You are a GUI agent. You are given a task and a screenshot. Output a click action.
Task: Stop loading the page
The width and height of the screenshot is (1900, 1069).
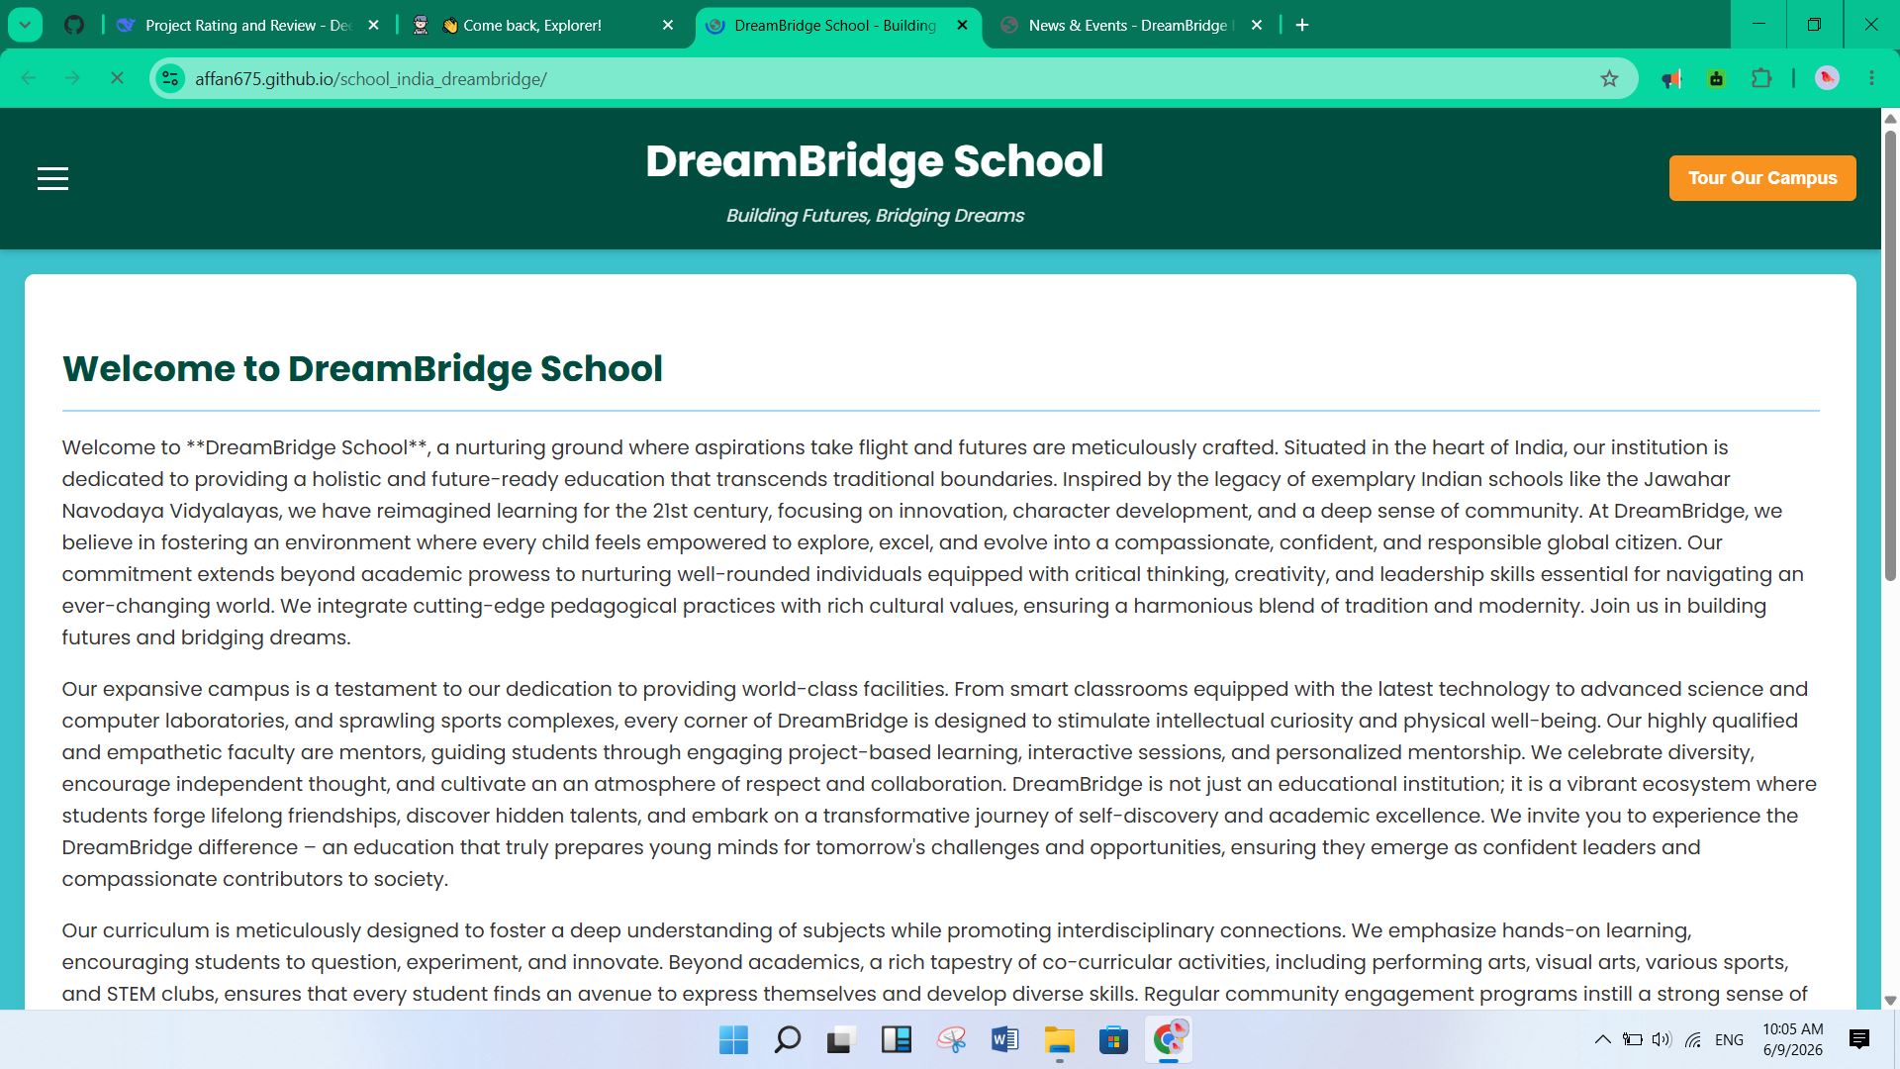click(117, 78)
